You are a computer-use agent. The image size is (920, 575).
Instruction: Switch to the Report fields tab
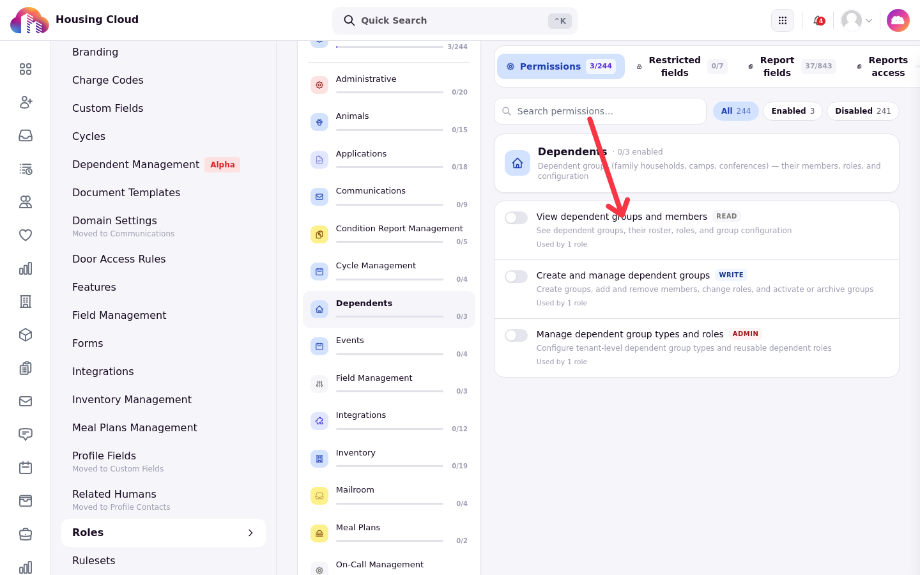coord(791,66)
